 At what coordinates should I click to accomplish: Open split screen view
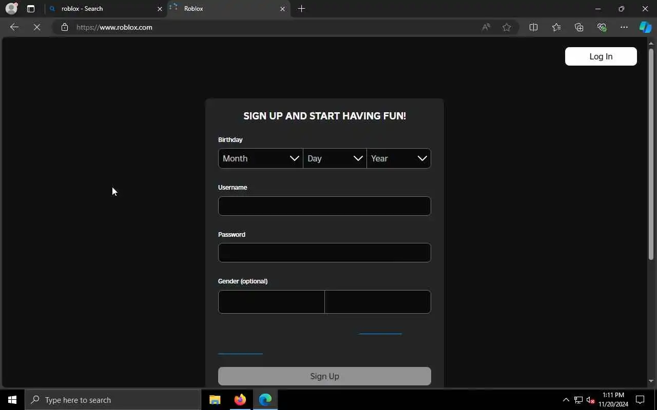coord(533,27)
